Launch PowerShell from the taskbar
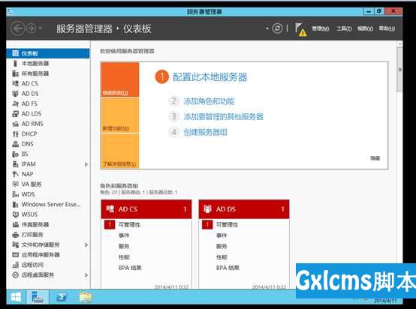The height and width of the screenshot is (309, 416). tap(61, 297)
